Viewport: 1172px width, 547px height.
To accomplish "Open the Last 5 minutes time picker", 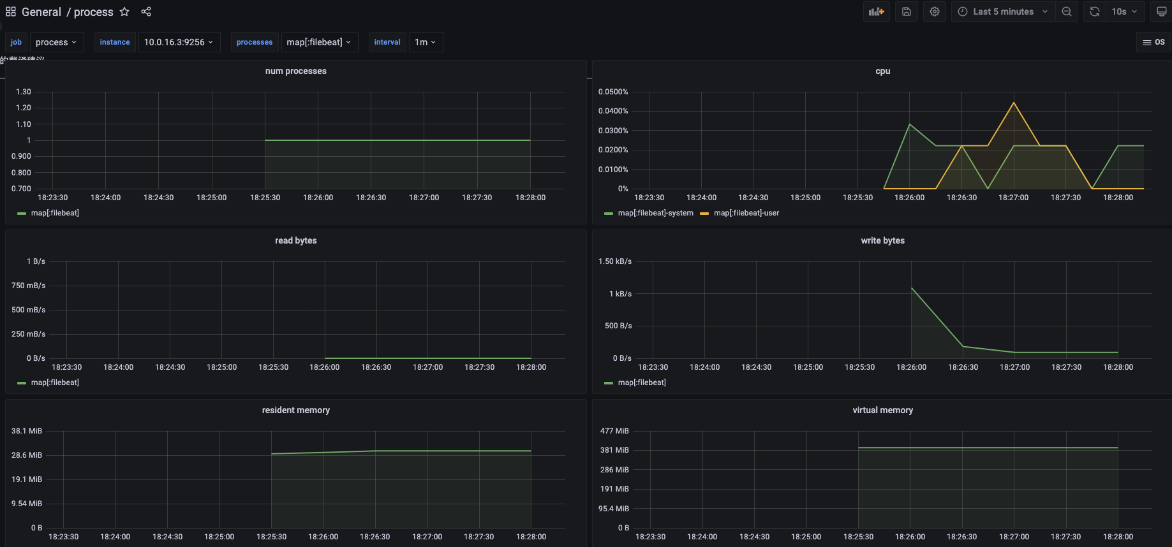I will (1003, 11).
